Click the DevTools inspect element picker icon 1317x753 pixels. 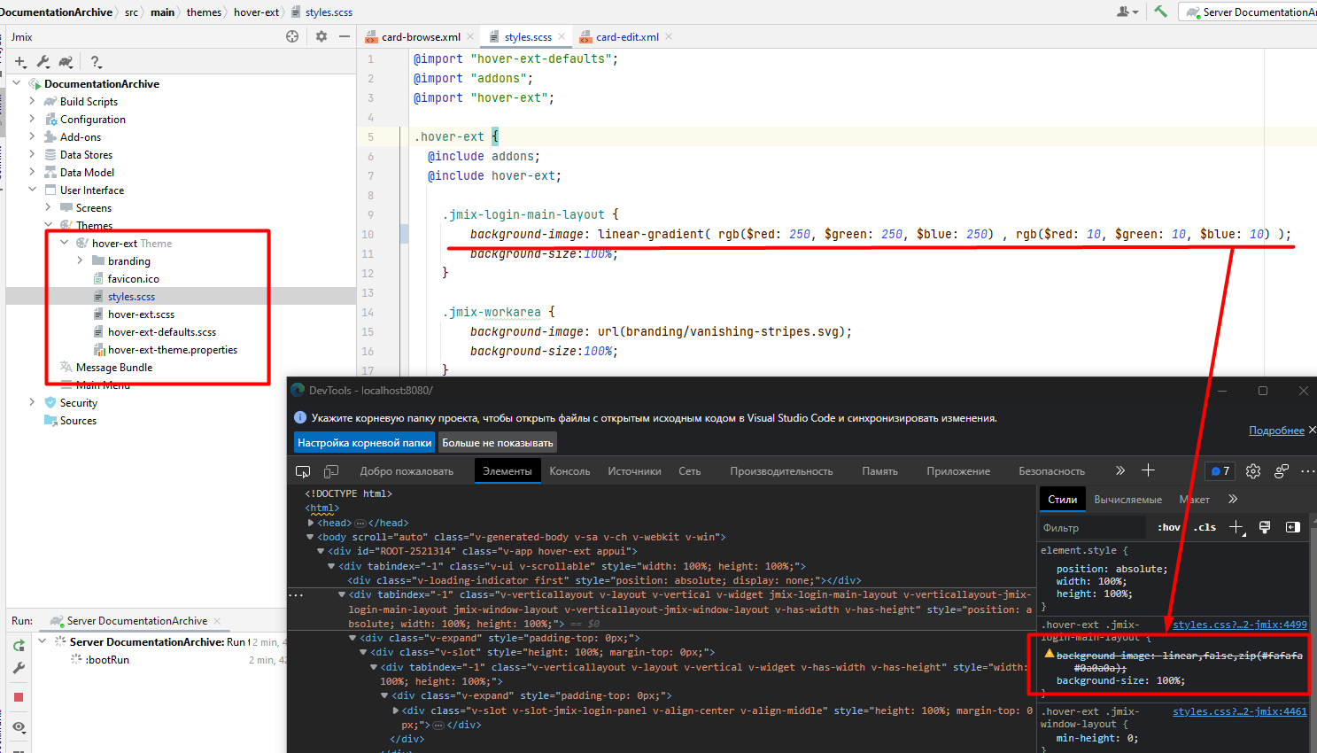pos(303,471)
